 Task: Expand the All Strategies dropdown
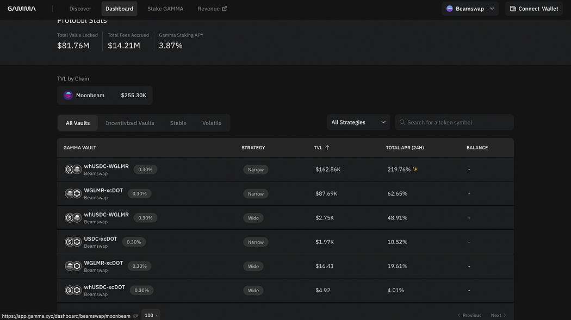[x=358, y=122]
